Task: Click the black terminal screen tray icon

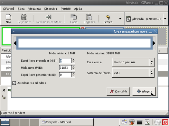Action: (x=139, y=122)
